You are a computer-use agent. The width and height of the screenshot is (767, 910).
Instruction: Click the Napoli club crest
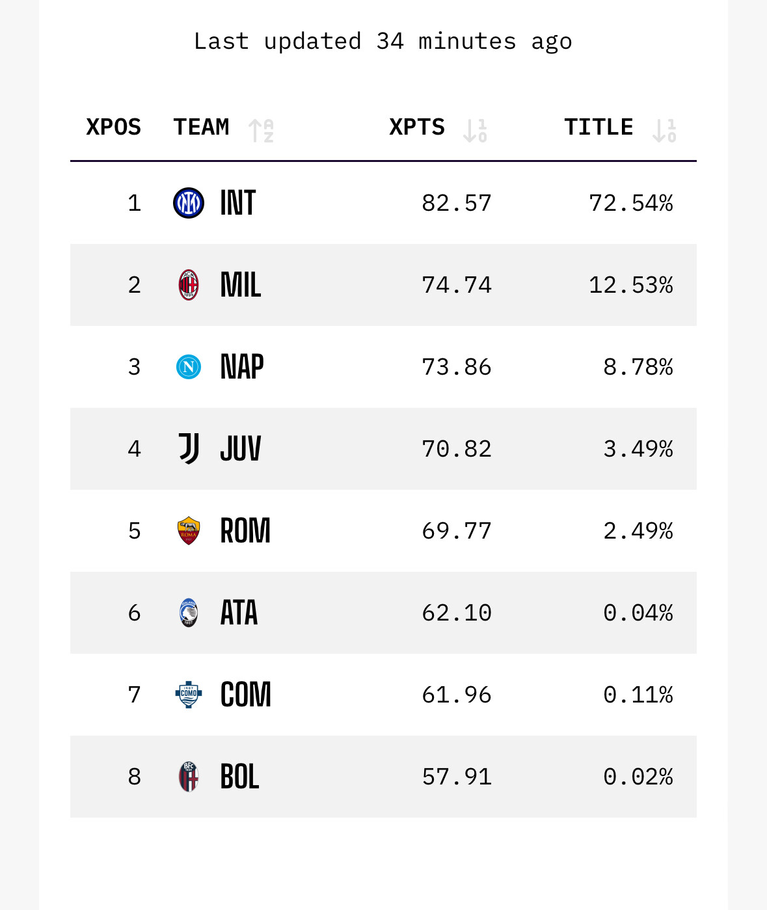189,367
